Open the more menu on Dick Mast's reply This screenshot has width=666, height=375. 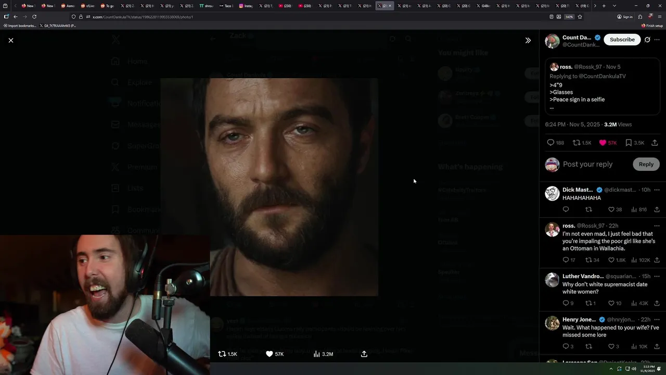pyautogui.click(x=657, y=190)
